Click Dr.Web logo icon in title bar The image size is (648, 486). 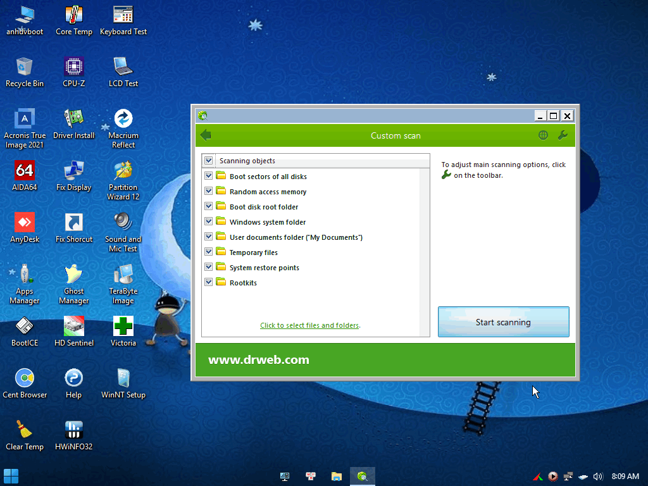[202, 116]
